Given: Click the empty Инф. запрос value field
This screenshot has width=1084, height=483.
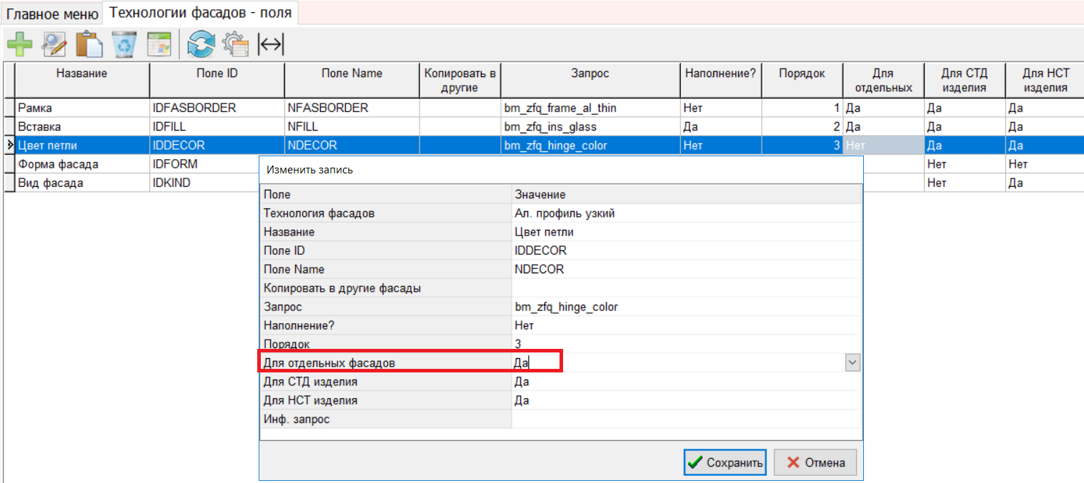Looking at the screenshot, I should click(x=687, y=419).
